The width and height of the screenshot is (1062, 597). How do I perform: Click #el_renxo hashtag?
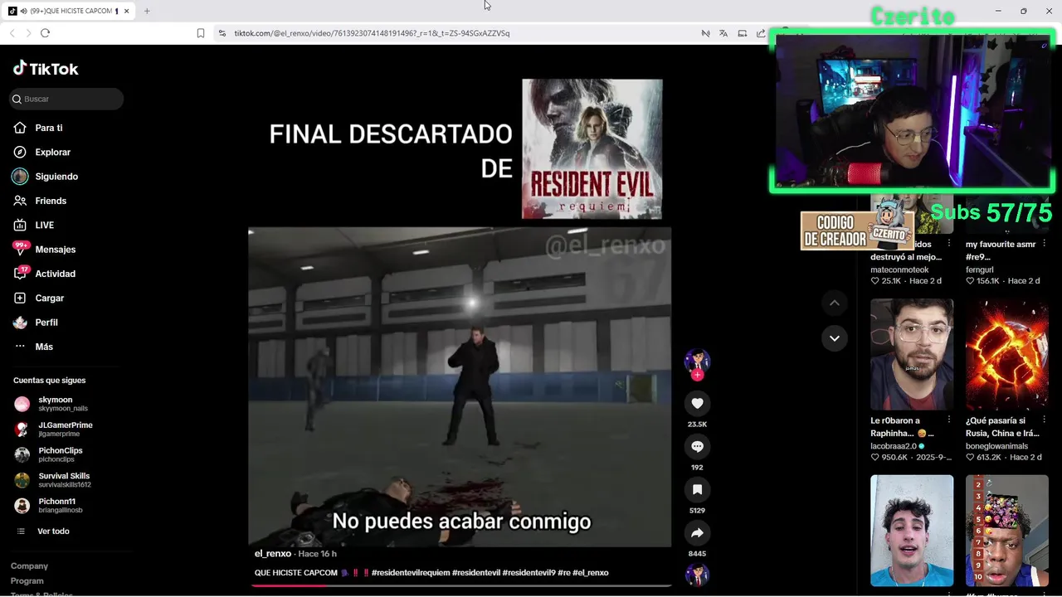[x=591, y=573]
